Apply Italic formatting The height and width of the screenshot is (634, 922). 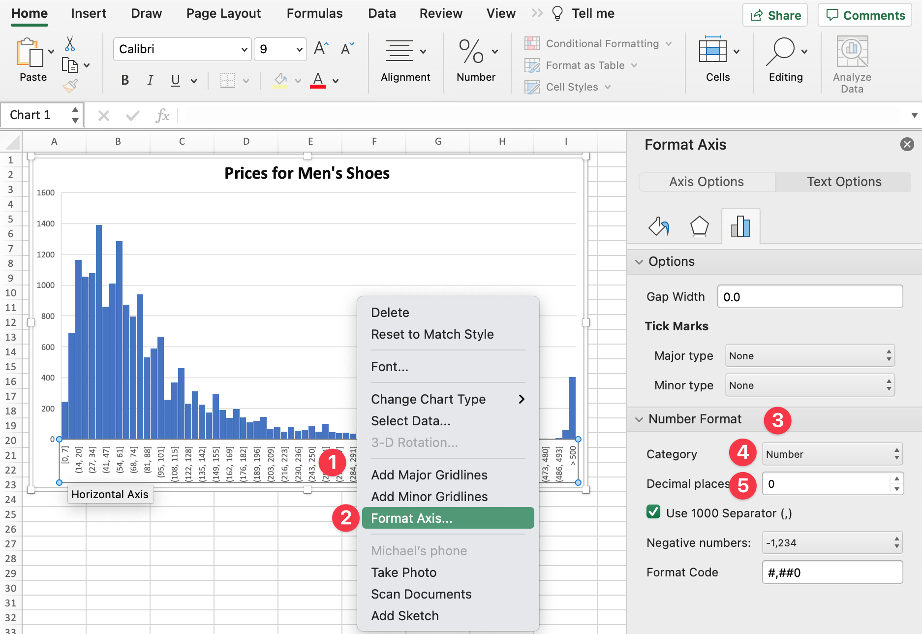pyautogui.click(x=150, y=80)
